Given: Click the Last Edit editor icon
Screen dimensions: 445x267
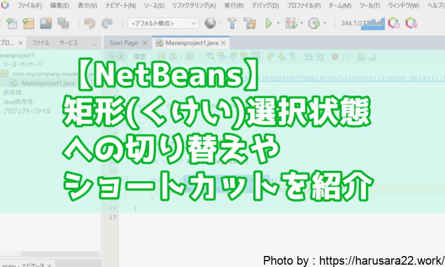Looking at the screenshot, I should pos(162,56).
